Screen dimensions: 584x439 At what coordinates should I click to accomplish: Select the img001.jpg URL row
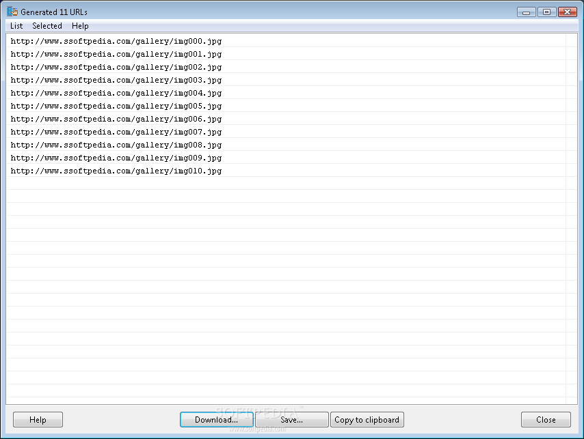(x=286, y=54)
